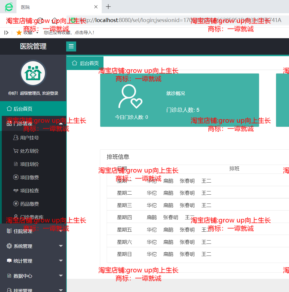289x292 pixels.
Task: Click the 数据中心 file icon
Action: [x=9, y=276]
